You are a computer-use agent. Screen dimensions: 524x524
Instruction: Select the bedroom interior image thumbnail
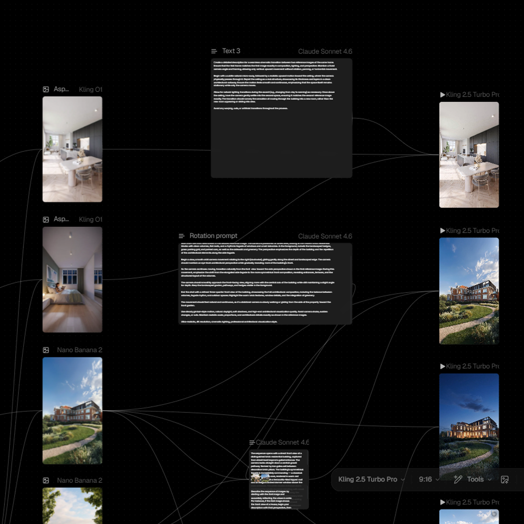click(x=72, y=279)
